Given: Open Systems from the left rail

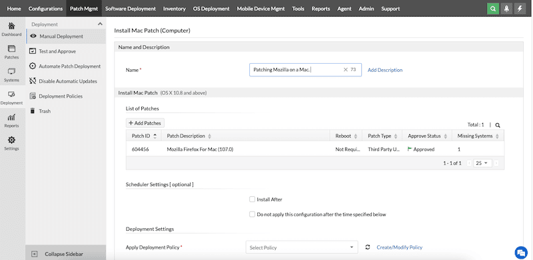Looking at the screenshot, I should [11, 75].
